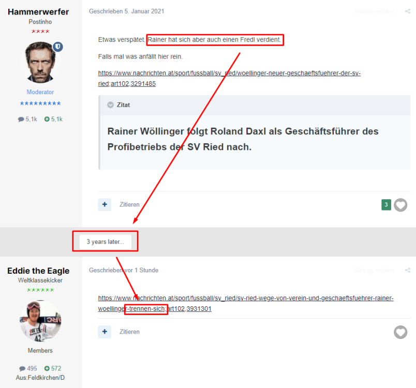Open Hammerwerfer's profile via username
This screenshot has height=388, width=416.
pyautogui.click(x=38, y=12)
